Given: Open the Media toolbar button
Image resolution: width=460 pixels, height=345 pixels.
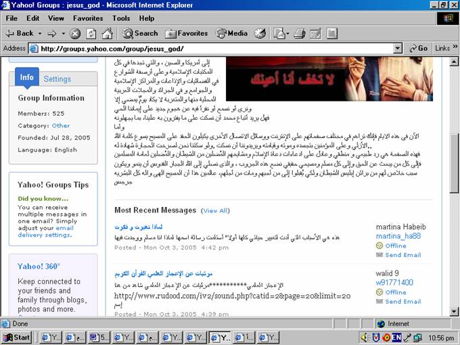Looking at the screenshot, I should tap(232, 33).
